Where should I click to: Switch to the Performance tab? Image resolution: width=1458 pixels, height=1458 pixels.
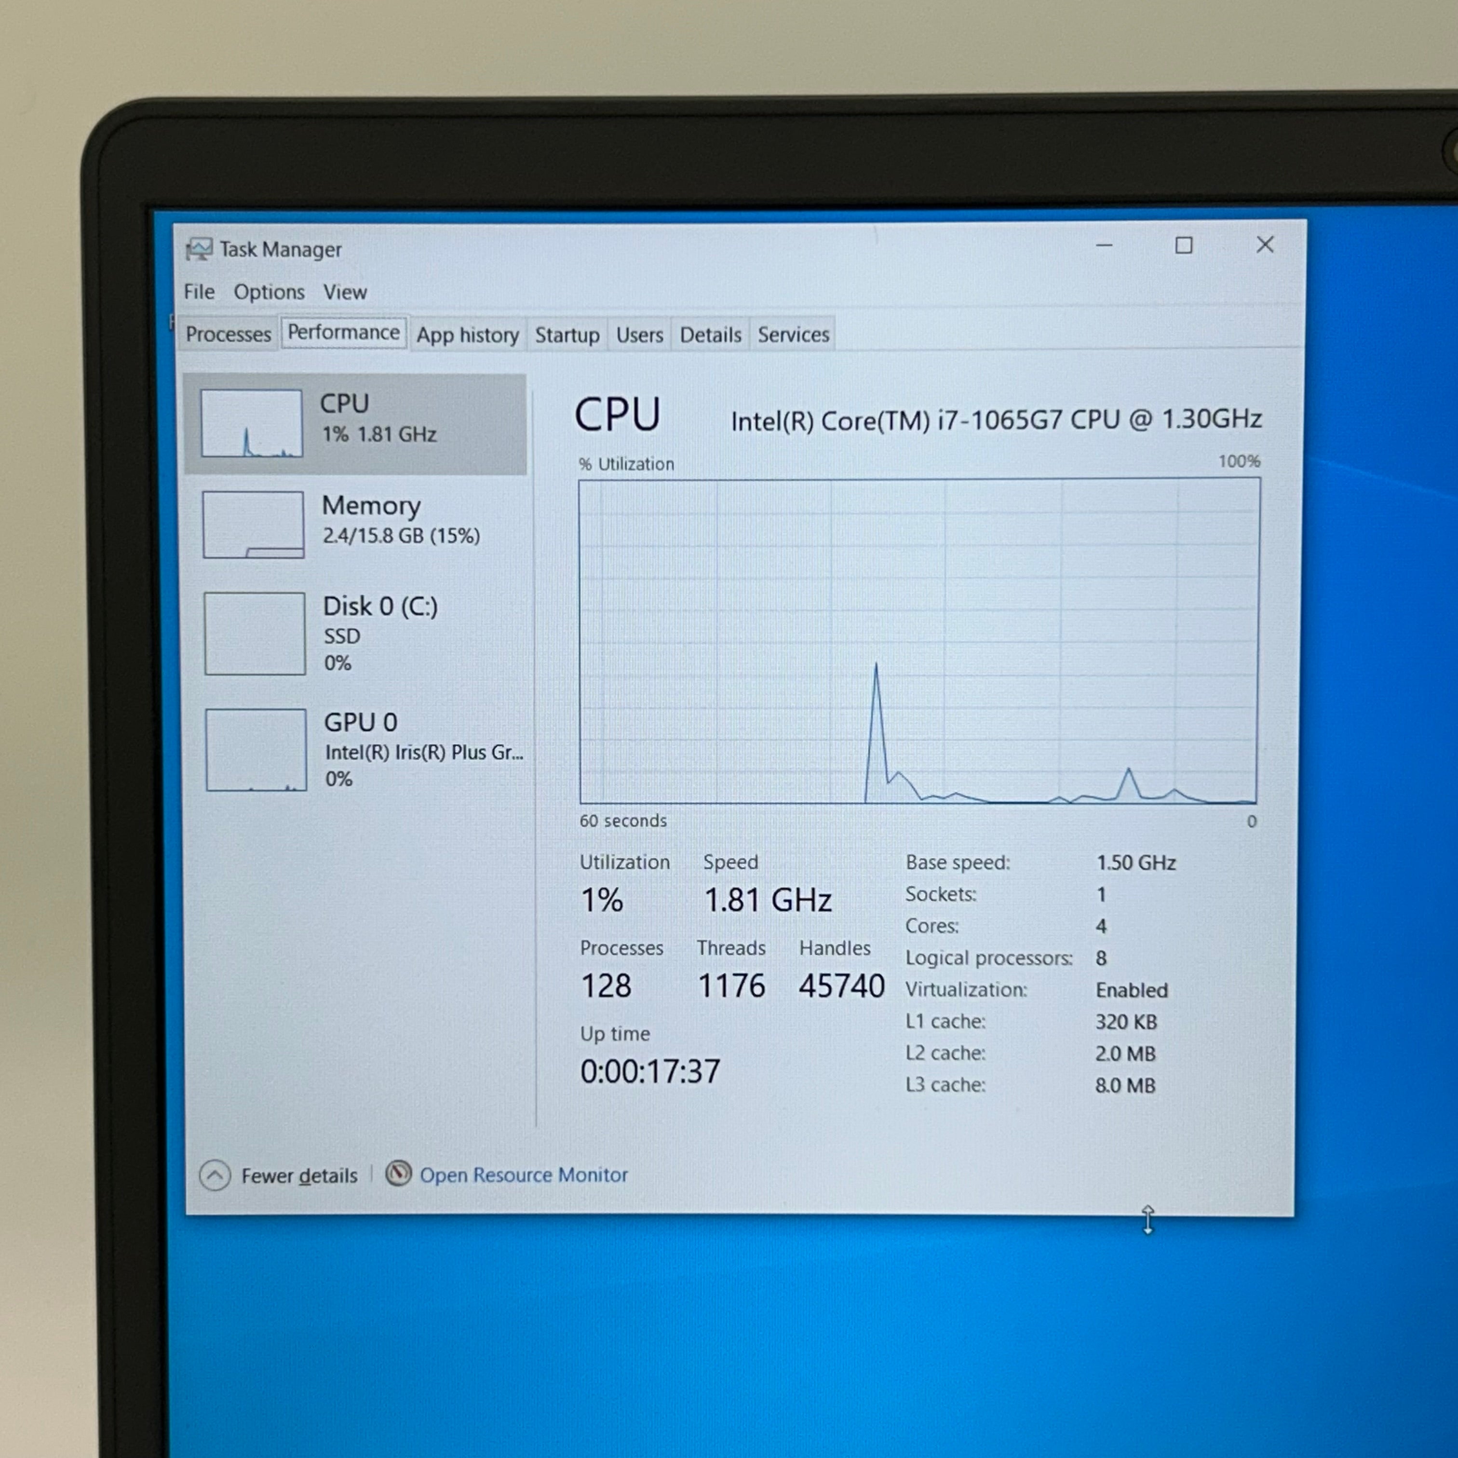point(344,332)
